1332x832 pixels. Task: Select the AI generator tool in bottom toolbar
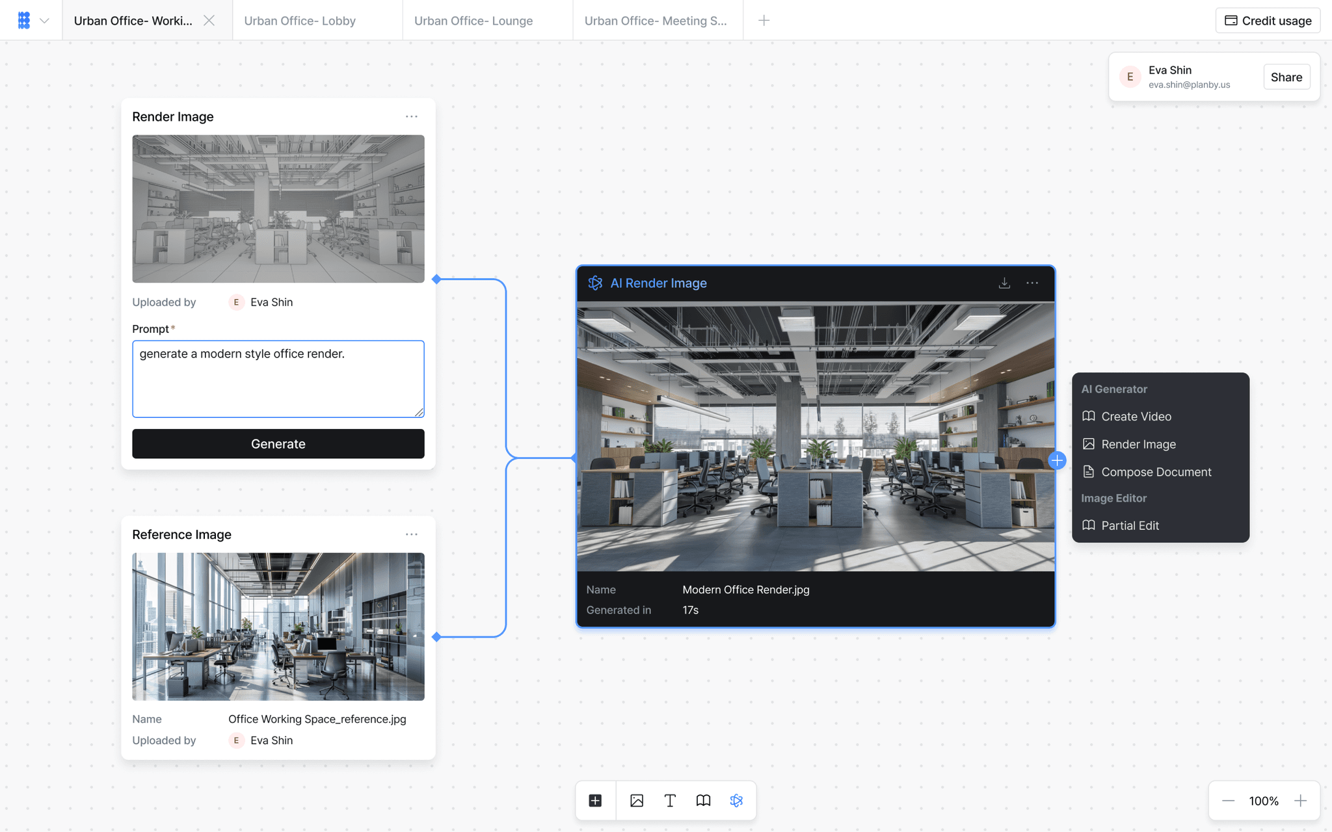tap(736, 800)
